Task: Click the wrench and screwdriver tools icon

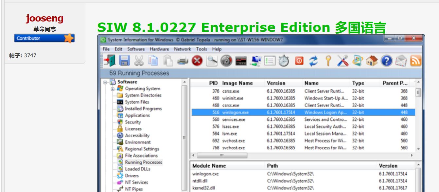Action: pyautogui.click(x=343, y=61)
